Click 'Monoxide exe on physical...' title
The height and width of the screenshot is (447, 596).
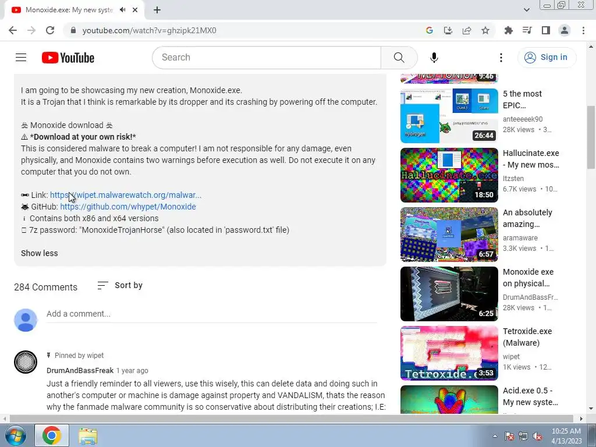tap(528, 278)
